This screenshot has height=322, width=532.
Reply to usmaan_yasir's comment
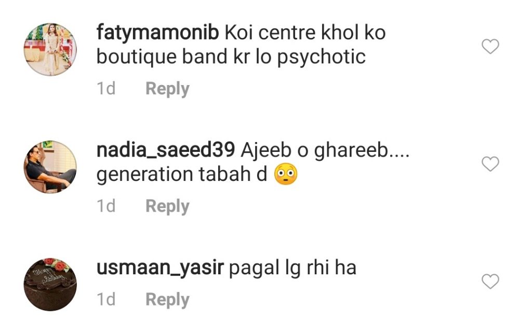[167, 300]
